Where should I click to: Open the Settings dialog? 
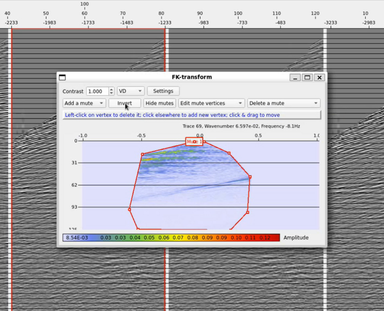click(163, 91)
